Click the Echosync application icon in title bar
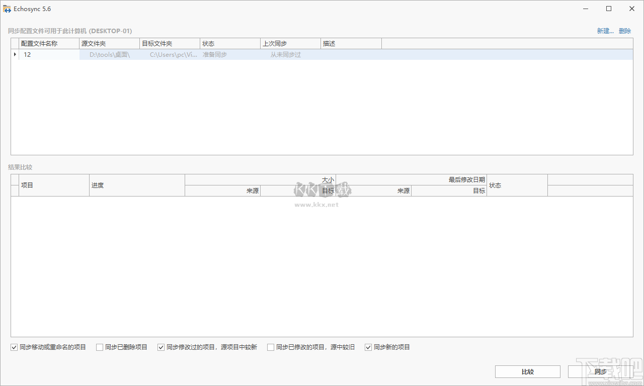644x386 pixels. point(7,8)
